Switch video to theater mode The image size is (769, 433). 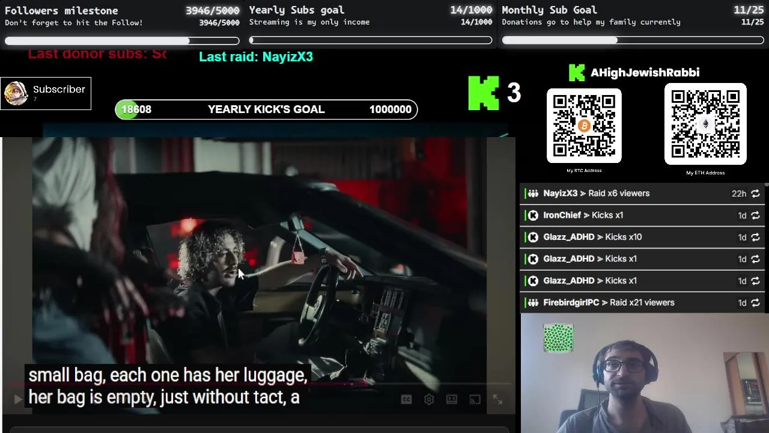pyautogui.click(x=452, y=399)
